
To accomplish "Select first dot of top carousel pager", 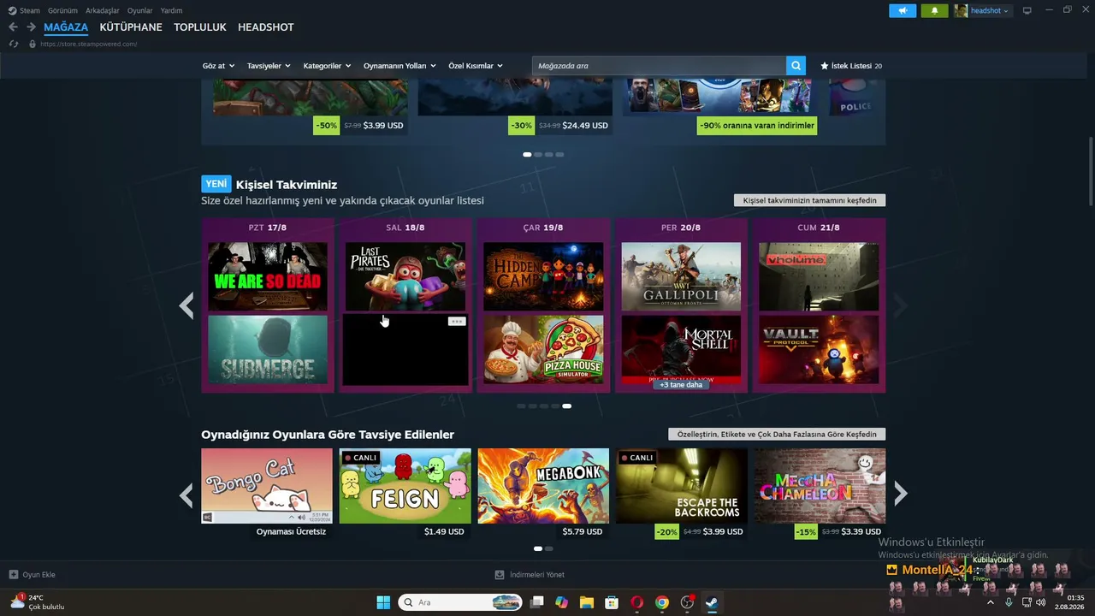I will click(527, 155).
